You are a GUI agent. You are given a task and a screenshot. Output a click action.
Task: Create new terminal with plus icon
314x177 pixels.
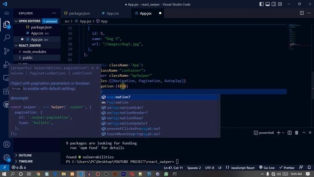(x=278, y=133)
